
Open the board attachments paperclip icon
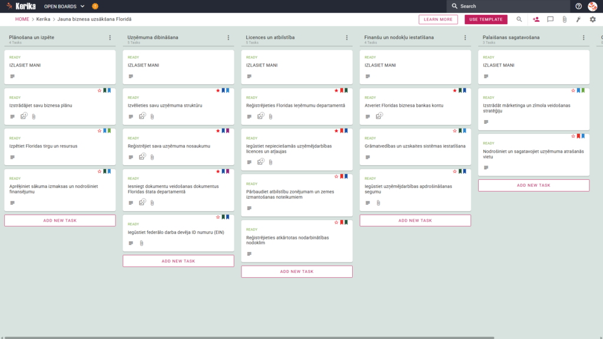[x=564, y=19]
